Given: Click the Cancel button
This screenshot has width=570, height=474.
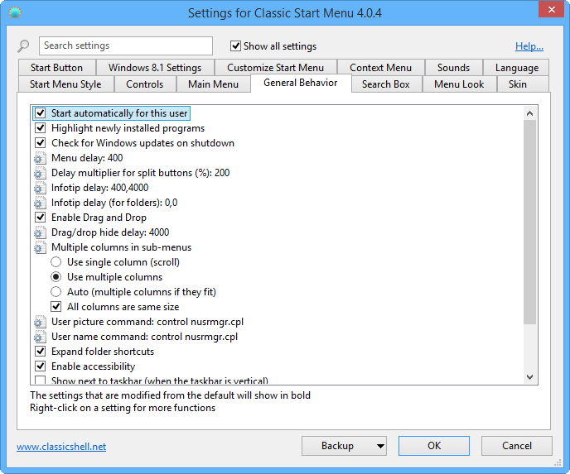Looking at the screenshot, I should tap(517, 446).
